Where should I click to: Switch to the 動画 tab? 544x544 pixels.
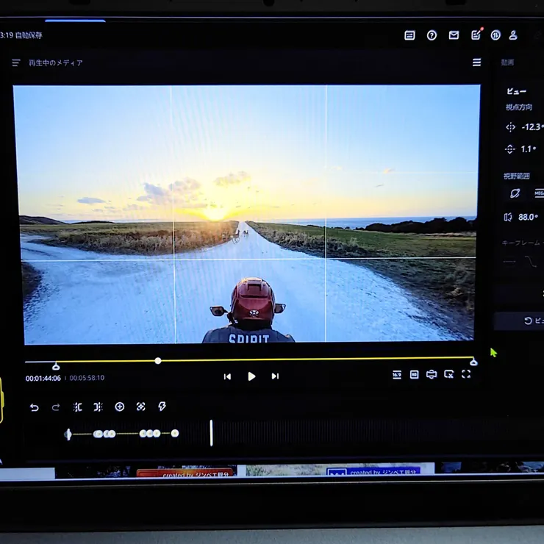pos(507,62)
